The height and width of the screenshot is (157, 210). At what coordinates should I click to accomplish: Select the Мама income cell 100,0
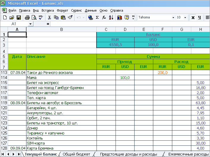(x=125, y=78)
